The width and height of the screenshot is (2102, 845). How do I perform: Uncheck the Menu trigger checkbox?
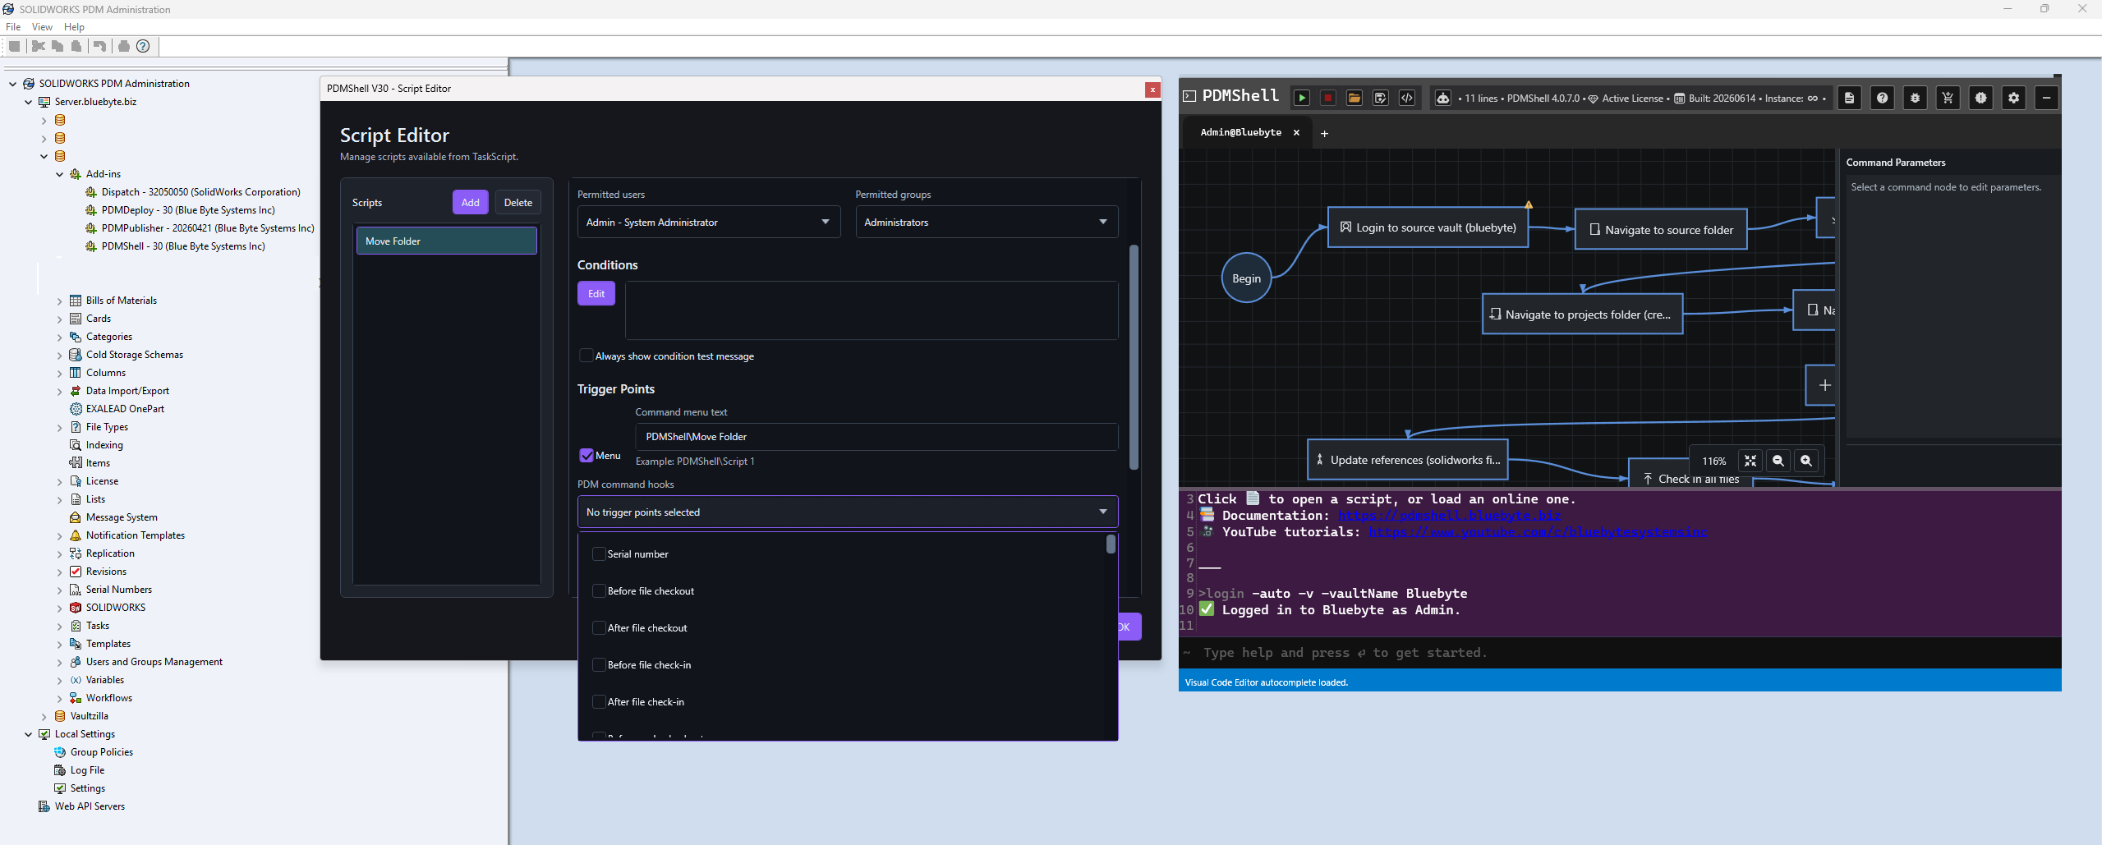(586, 455)
